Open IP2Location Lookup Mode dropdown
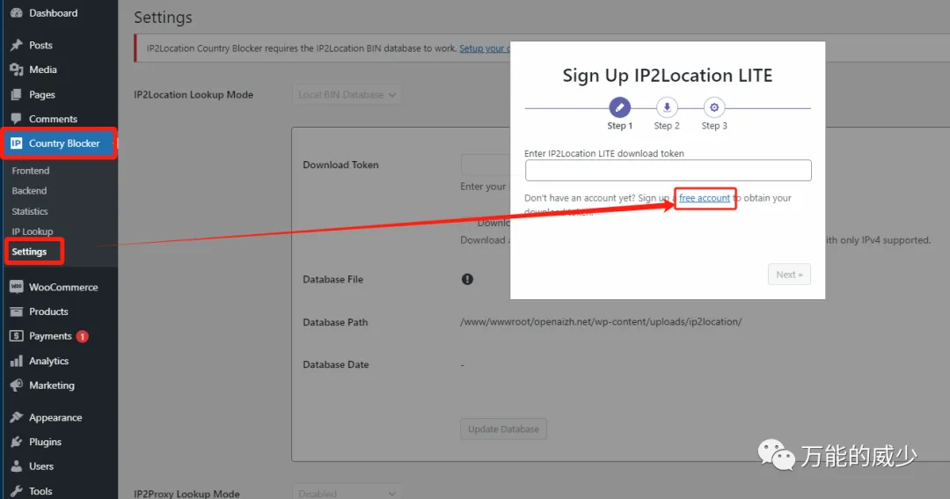This screenshot has height=499, width=950. pyautogui.click(x=347, y=94)
